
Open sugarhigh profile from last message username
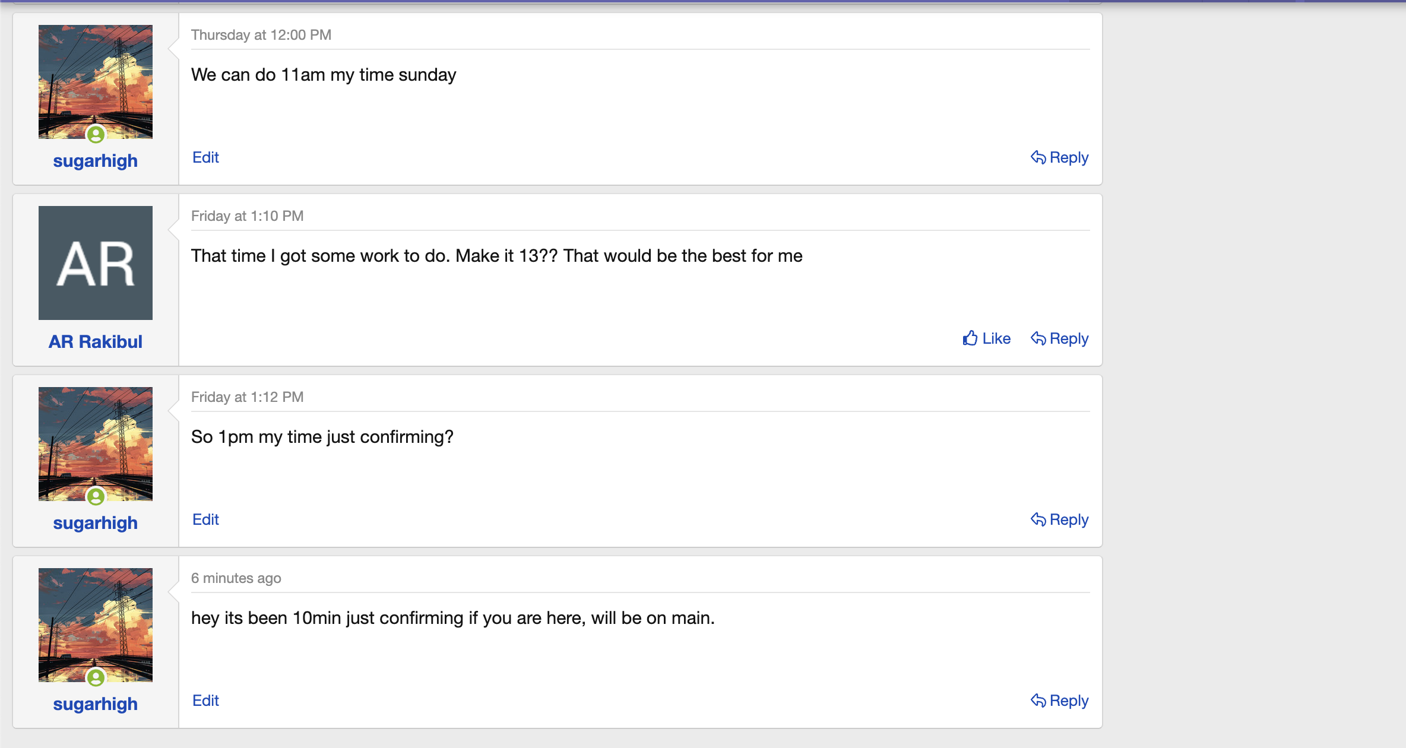95,704
